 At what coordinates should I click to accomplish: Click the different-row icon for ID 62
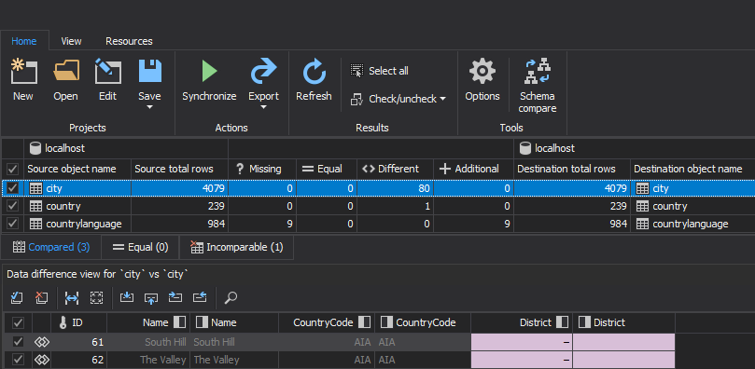[42, 360]
